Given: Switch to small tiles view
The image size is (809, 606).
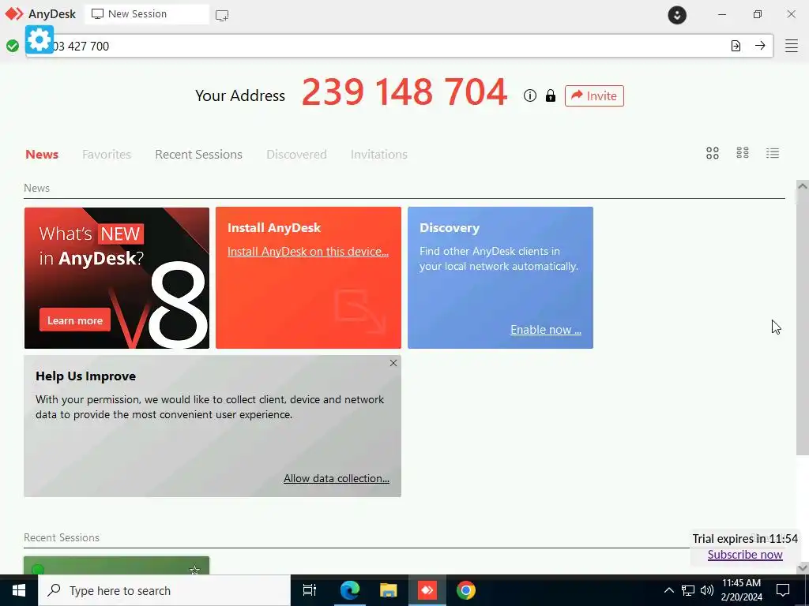Looking at the screenshot, I should tap(743, 153).
